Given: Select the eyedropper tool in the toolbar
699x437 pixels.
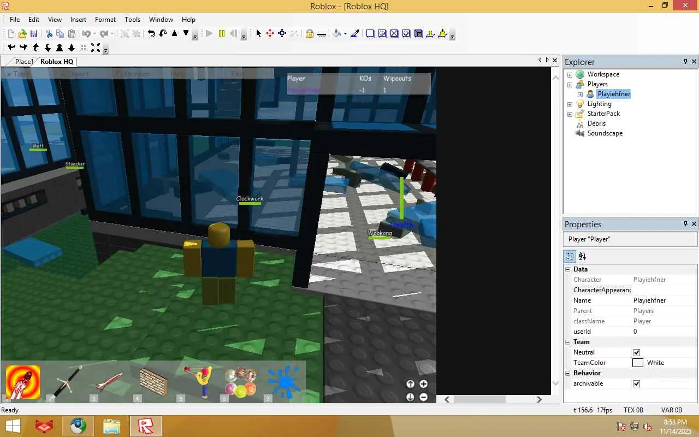Looking at the screenshot, I should click(355, 34).
